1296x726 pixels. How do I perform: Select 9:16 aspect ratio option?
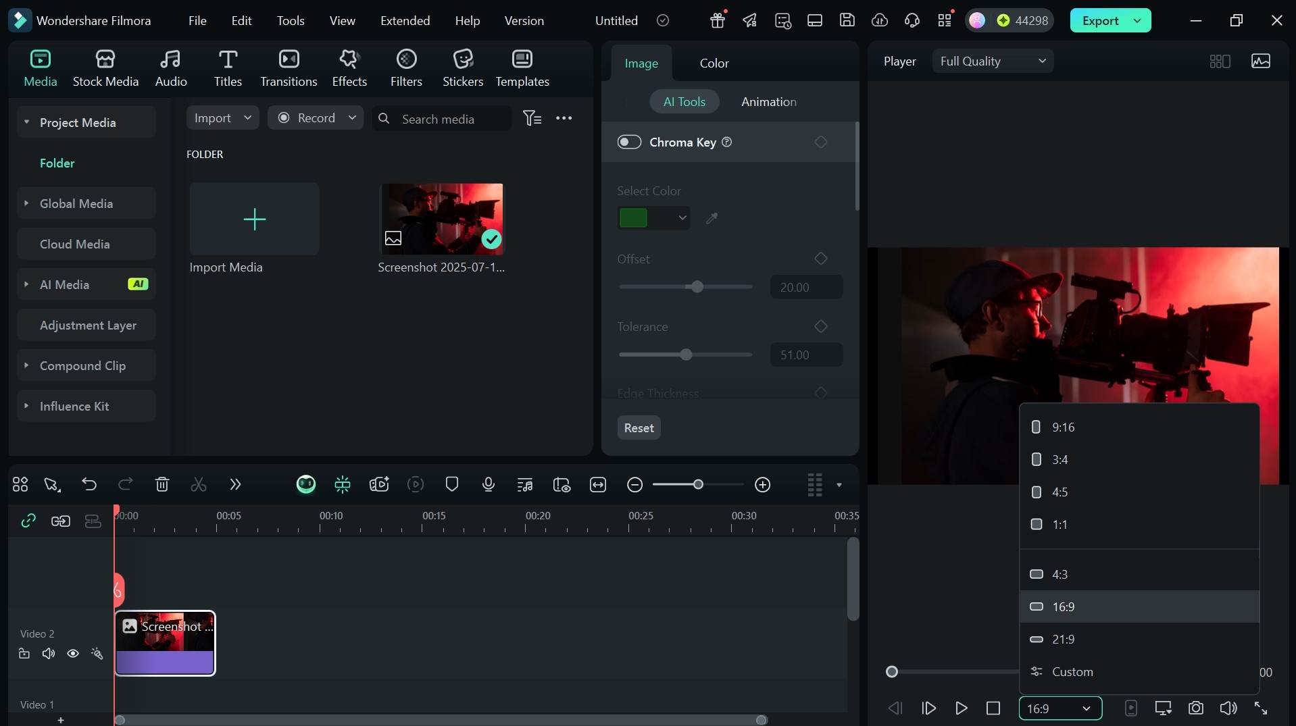[x=1139, y=427]
